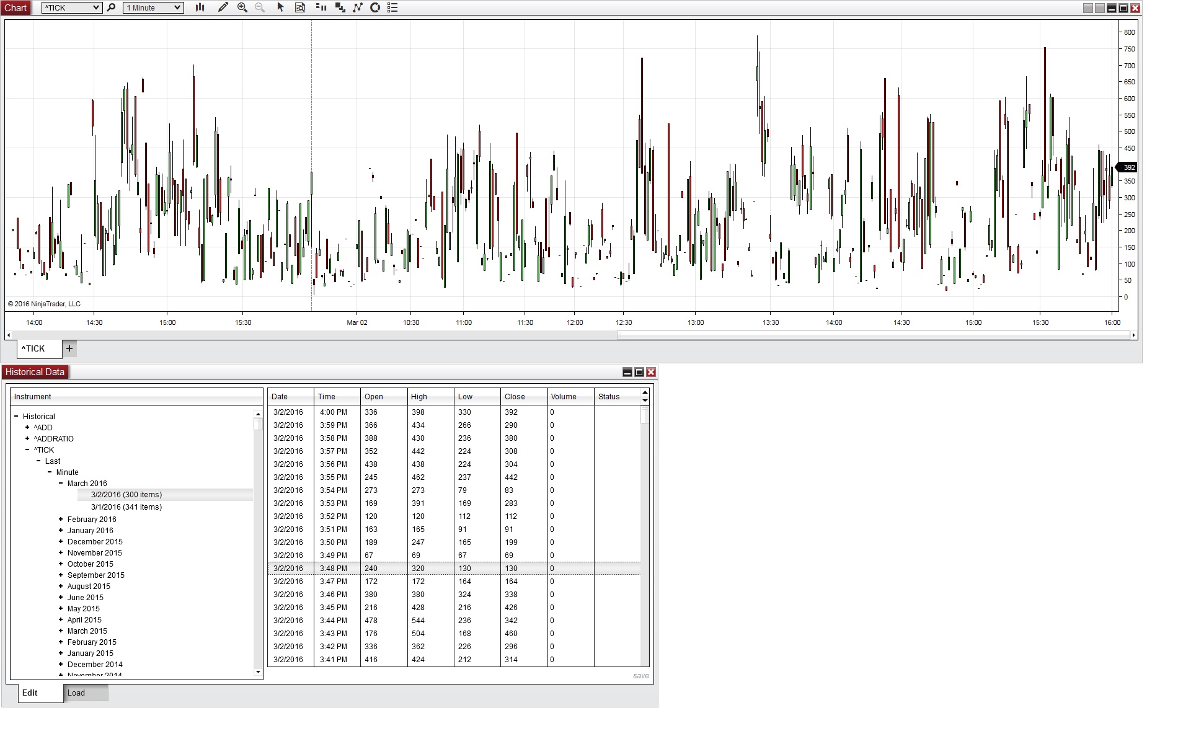Open the instrument search magnifier
The height and width of the screenshot is (744, 1178).
[112, 7]
